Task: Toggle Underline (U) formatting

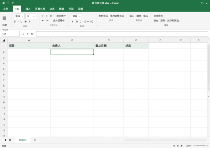Action: [21, 22]
